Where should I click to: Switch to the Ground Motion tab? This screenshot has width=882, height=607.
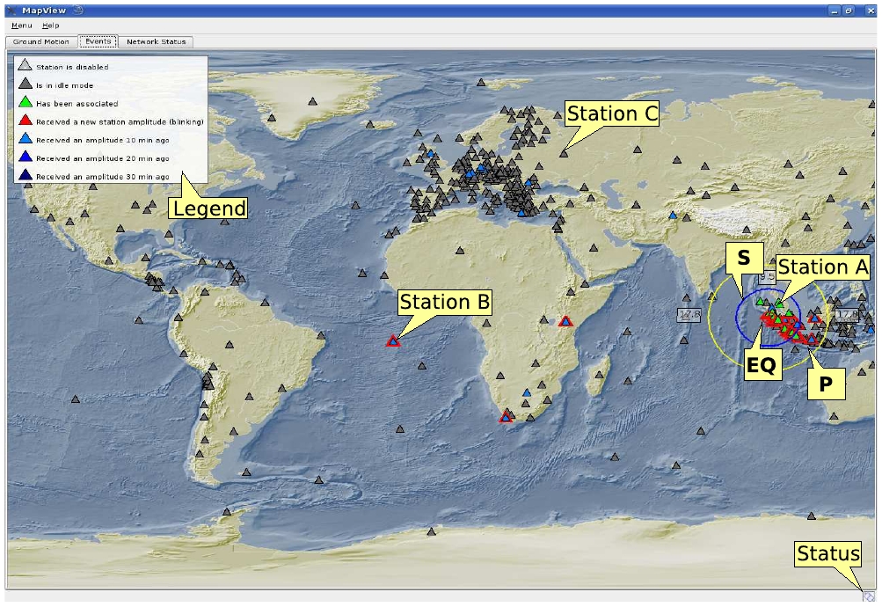[40, 41]
